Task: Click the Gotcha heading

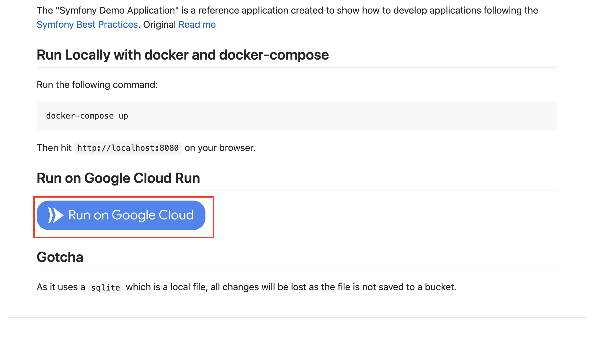Action: point(60,257)
